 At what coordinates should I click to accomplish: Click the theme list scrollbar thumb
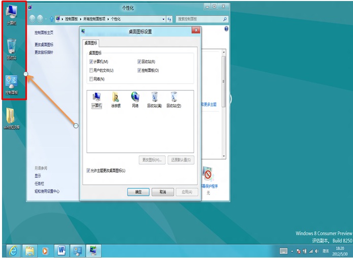[x=223, y=81]
